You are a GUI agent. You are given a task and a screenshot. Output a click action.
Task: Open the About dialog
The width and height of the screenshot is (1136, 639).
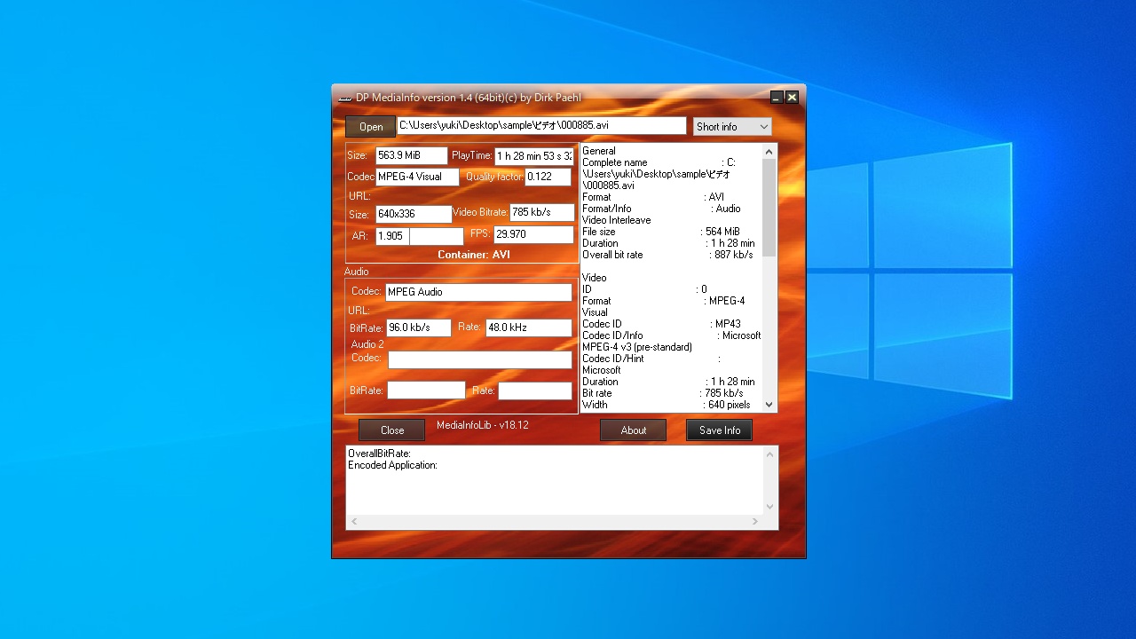pyautogui.click(x=633, y=430)
